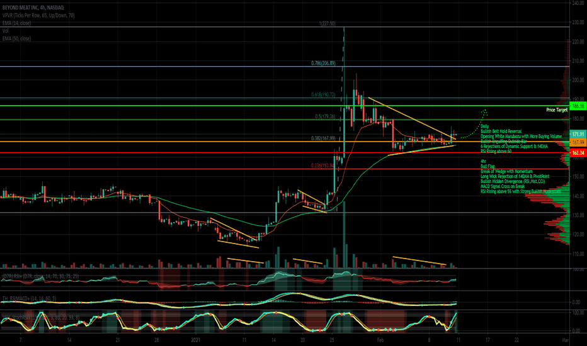587x346 pixels.
Task: Select the green dotted projection arrow
Action: [474, 124]
